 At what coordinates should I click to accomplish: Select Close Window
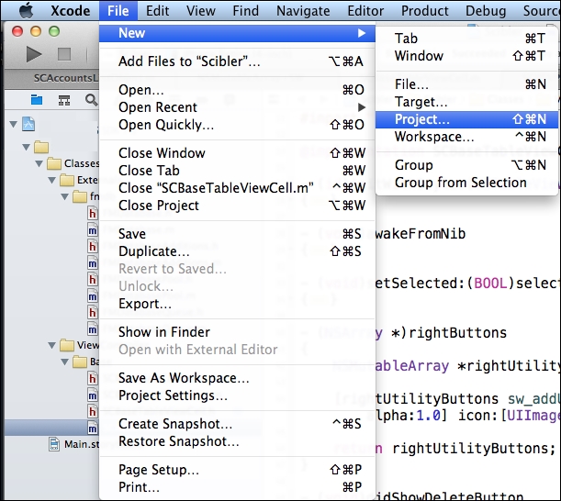(x=237, y=153)
